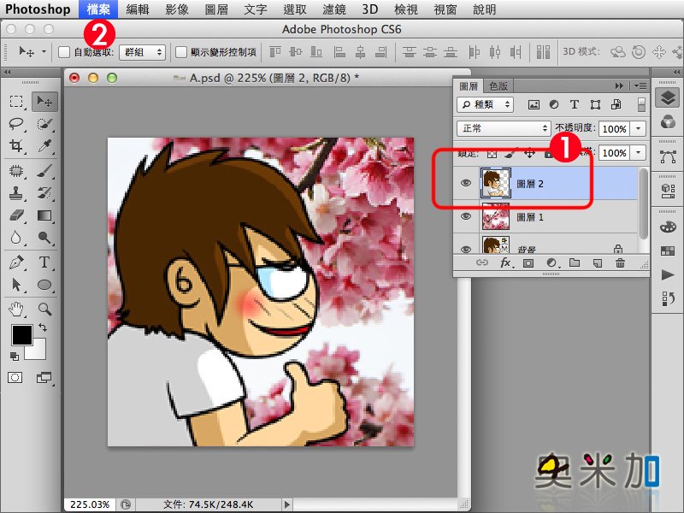The height and width of the screenshot is (513, 684).
Task: Open the 不透明度 opacity slider arrow
Action: coord(638,129)
